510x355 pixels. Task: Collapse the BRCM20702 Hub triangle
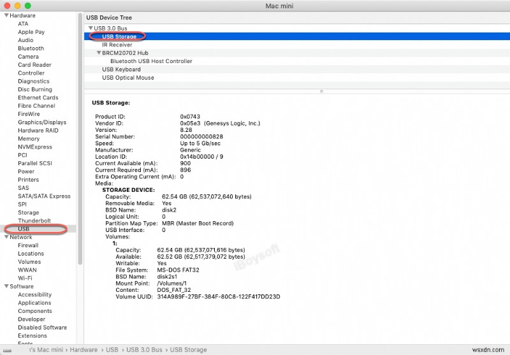(99, 53)
